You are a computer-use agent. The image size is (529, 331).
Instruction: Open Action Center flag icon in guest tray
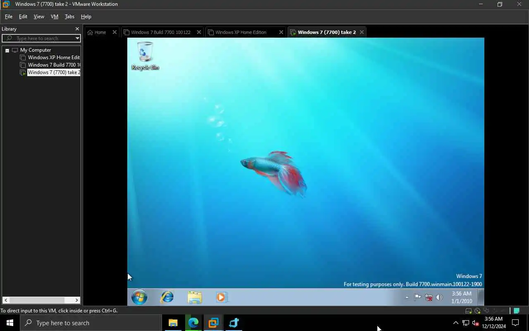(417, 297)
